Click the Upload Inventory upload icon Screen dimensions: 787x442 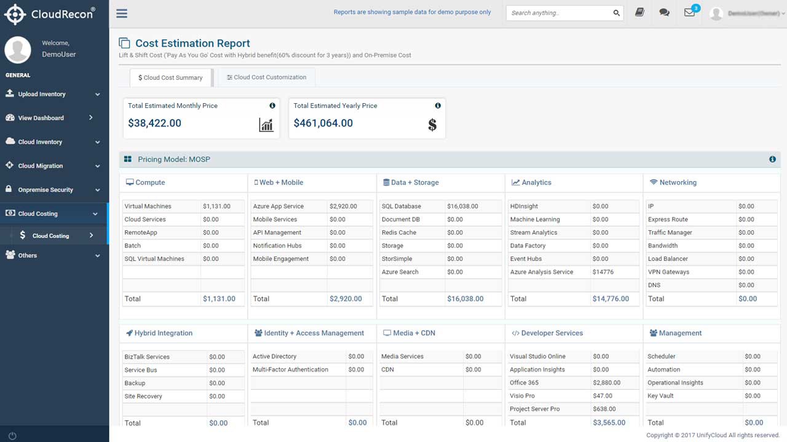click(10, 94)
